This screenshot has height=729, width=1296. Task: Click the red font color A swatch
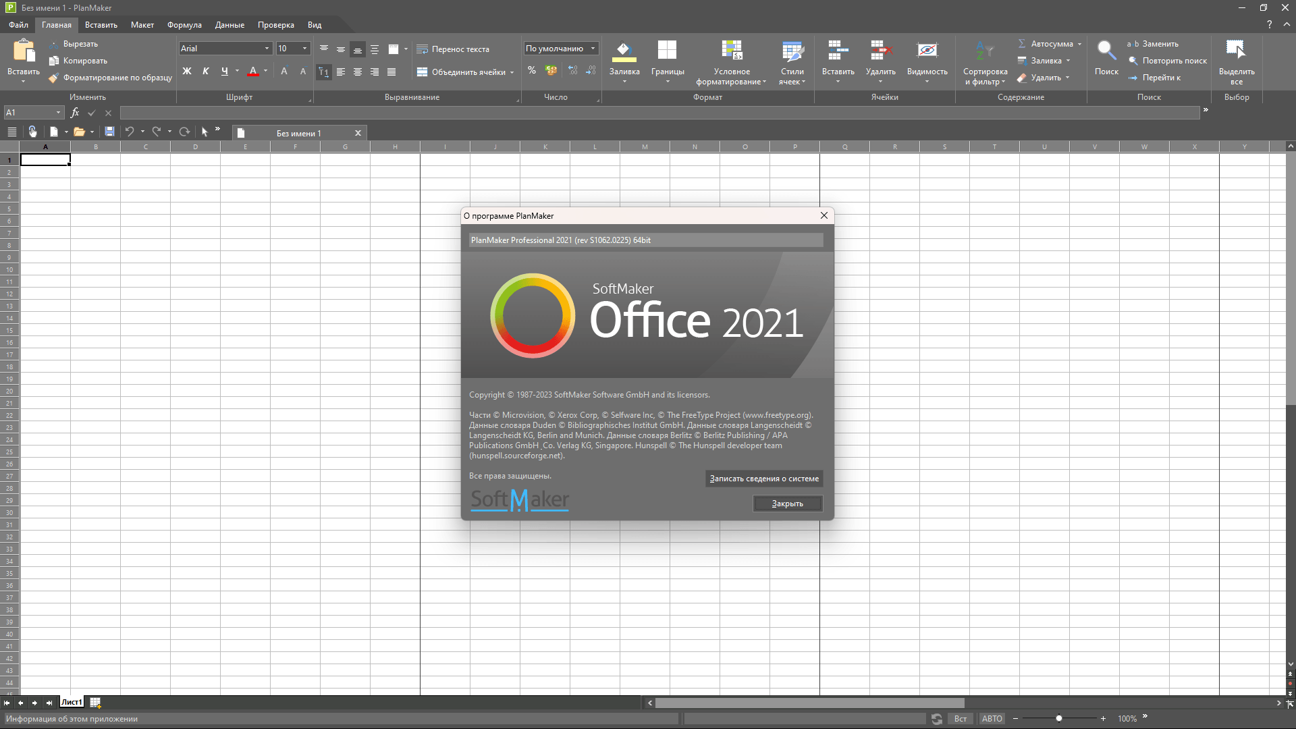tap(253, 71)
